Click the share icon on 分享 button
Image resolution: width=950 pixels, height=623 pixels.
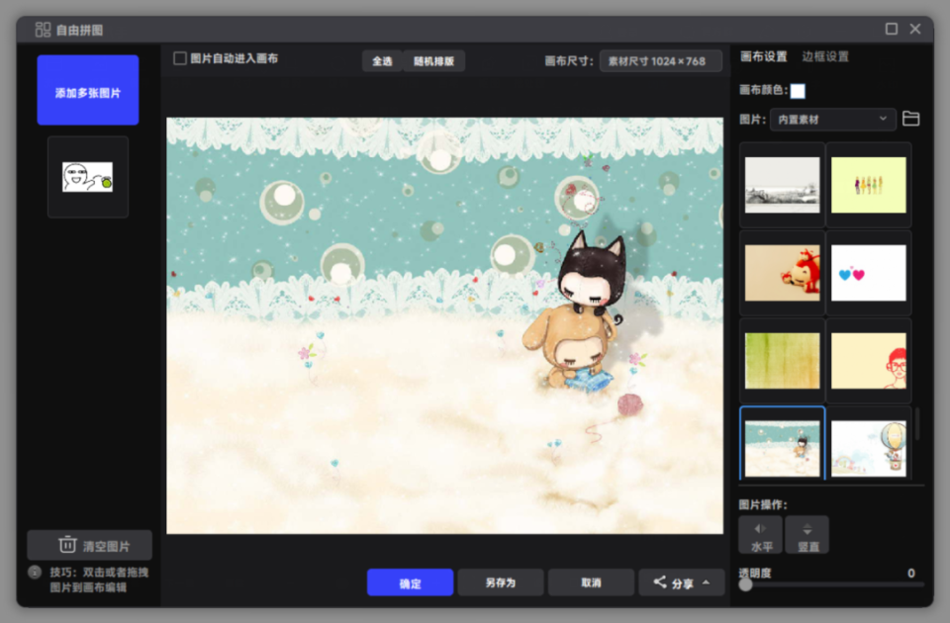coord(660,582)
